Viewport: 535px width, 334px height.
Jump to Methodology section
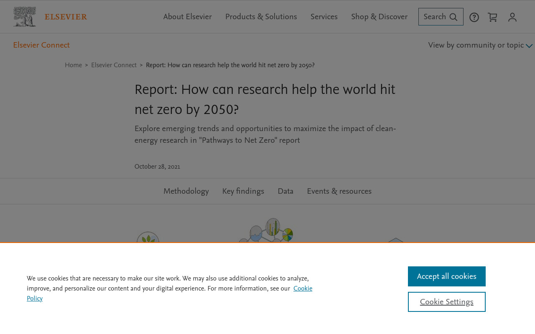click(x=186, y=191)
